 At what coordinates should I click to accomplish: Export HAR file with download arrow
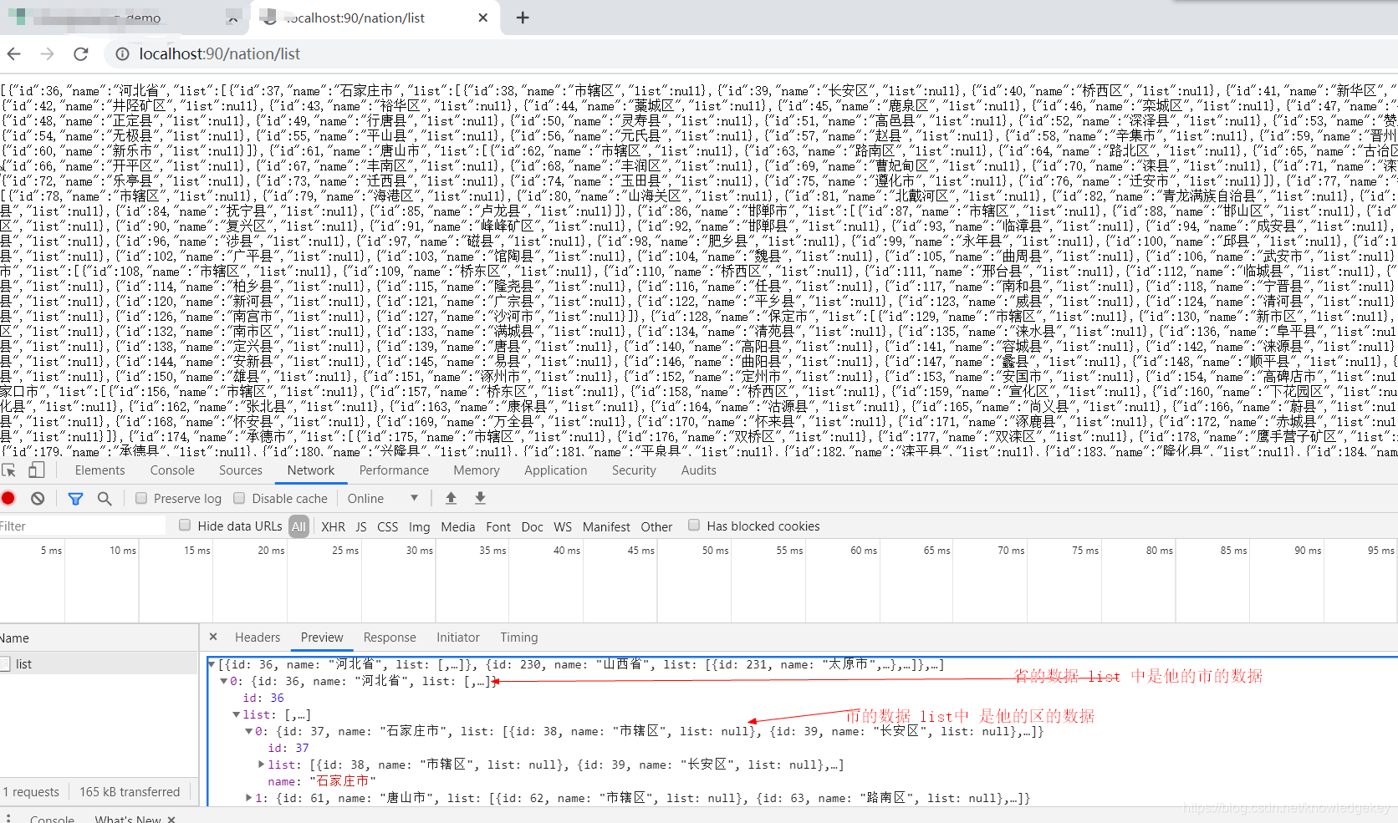480,498
